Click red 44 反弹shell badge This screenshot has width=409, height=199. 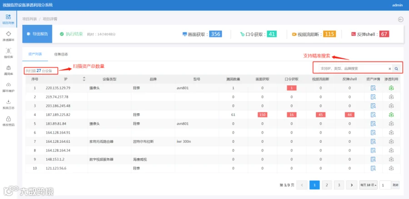point(350,115)
